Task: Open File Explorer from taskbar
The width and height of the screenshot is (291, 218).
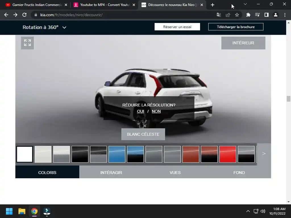Action: click(22, 211)
